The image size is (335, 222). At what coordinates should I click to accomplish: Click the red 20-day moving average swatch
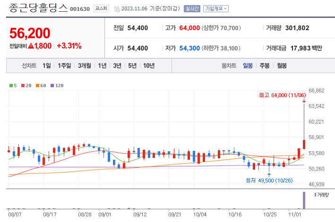(23, 86)
